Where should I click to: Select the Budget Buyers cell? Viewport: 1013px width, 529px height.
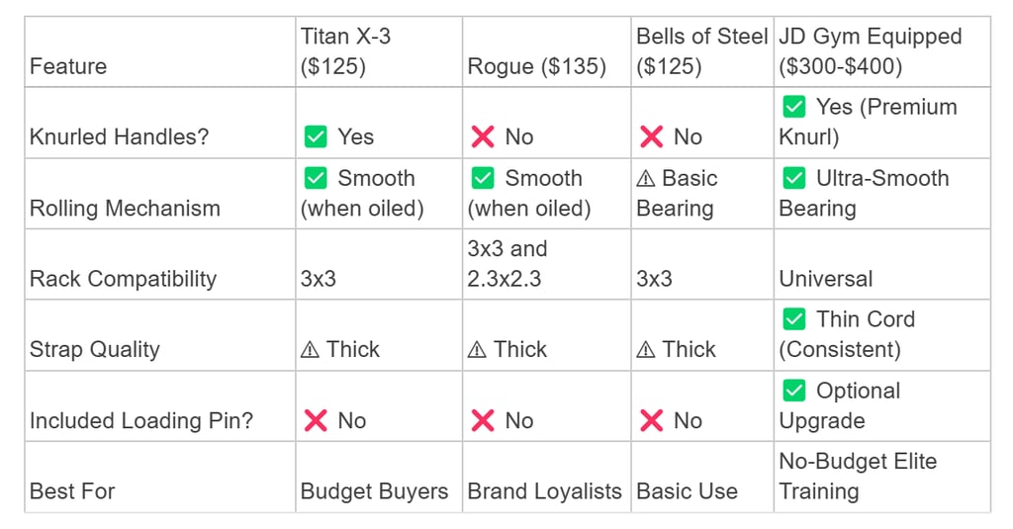click(374, 491)
